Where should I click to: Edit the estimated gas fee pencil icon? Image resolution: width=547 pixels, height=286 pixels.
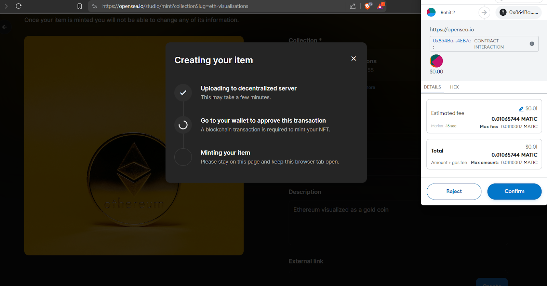pyautogui.click(x=521, y=109)
